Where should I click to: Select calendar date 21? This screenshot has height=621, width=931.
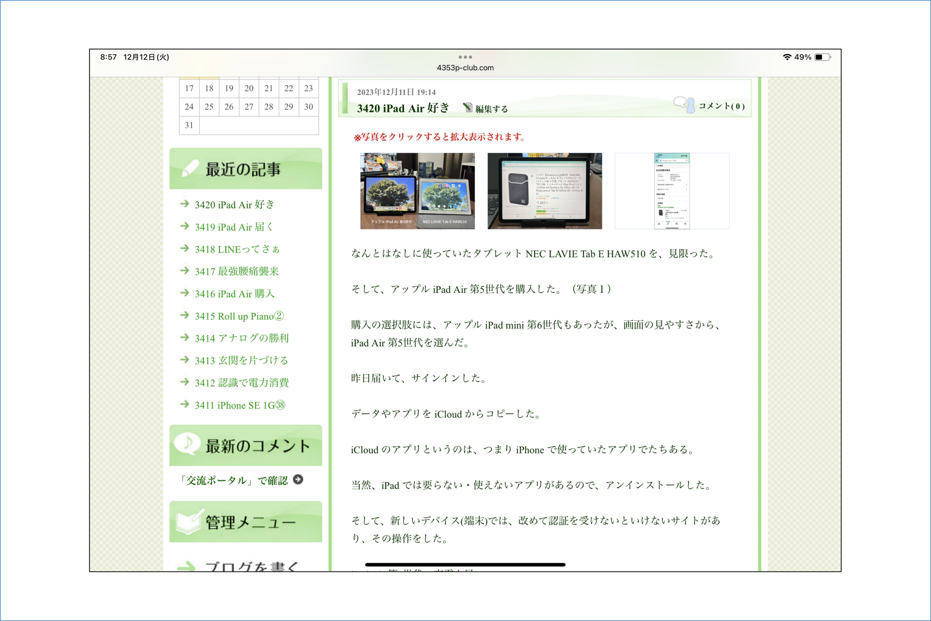coord(269,88)
